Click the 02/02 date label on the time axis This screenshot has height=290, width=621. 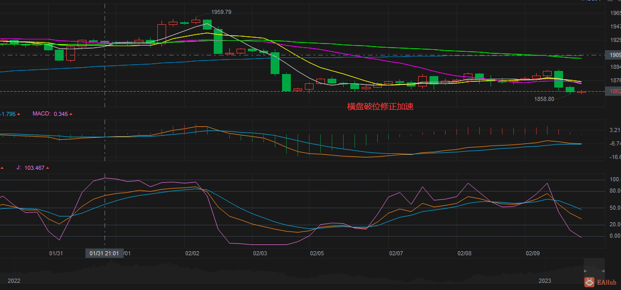(x=192, y=254)
